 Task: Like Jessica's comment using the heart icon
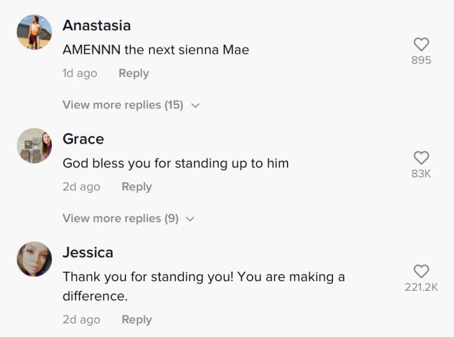(421, 271)
